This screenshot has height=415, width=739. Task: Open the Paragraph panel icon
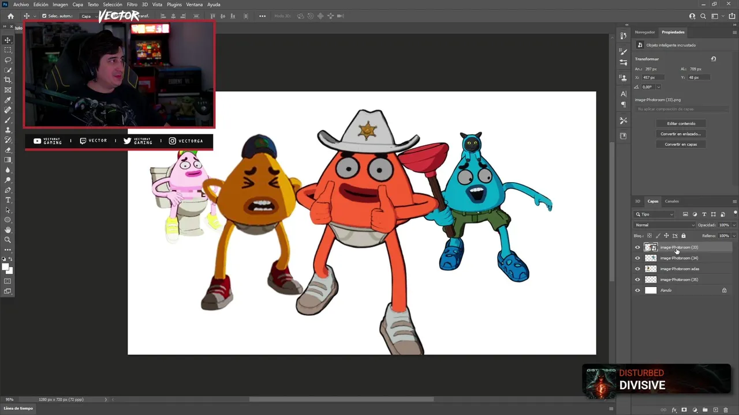pyautogui.click(x=624, y=104)
